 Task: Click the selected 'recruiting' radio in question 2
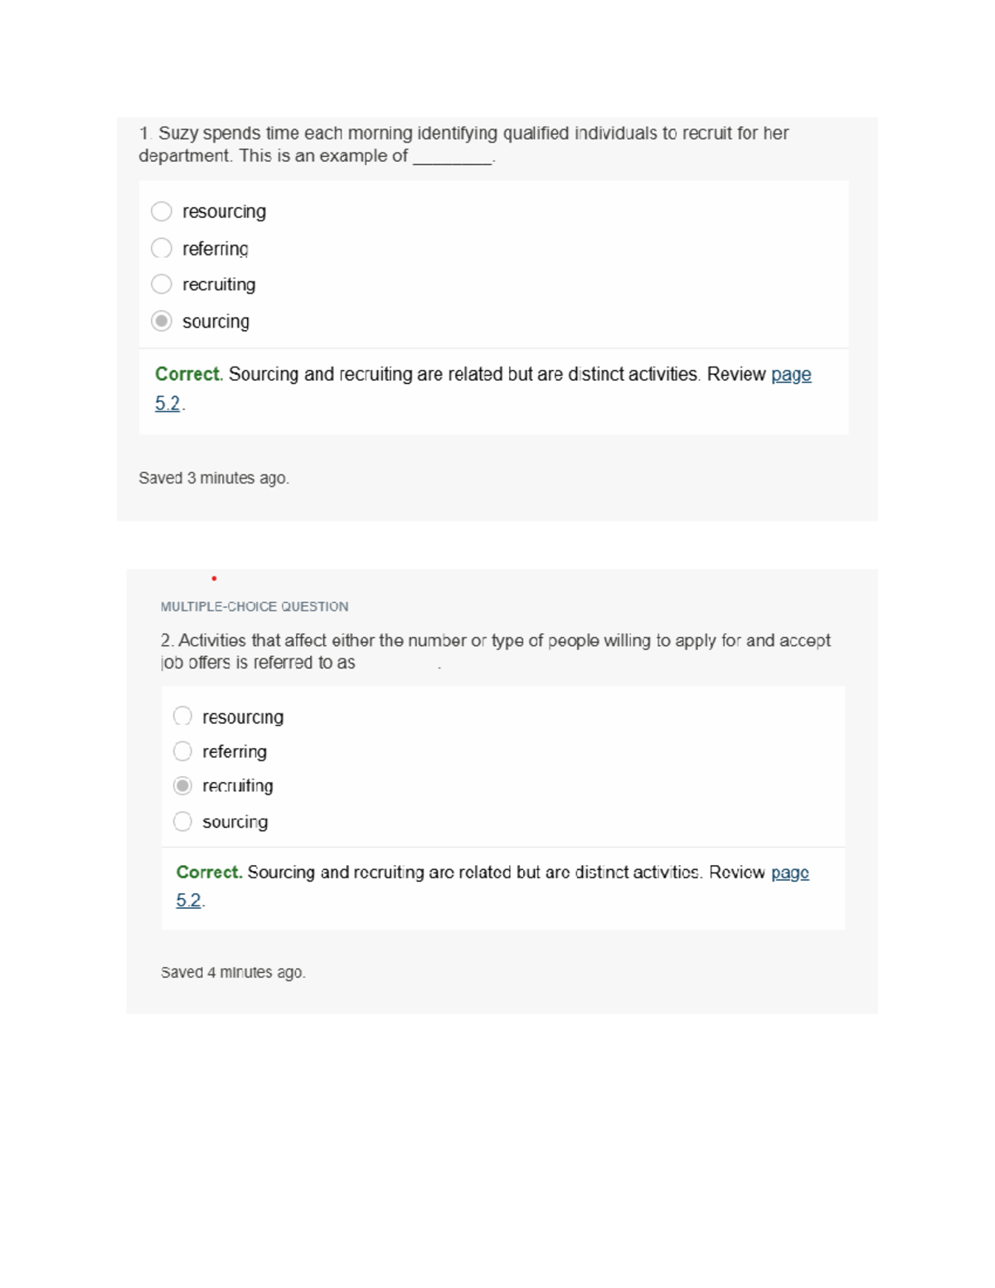pos(182,785)
